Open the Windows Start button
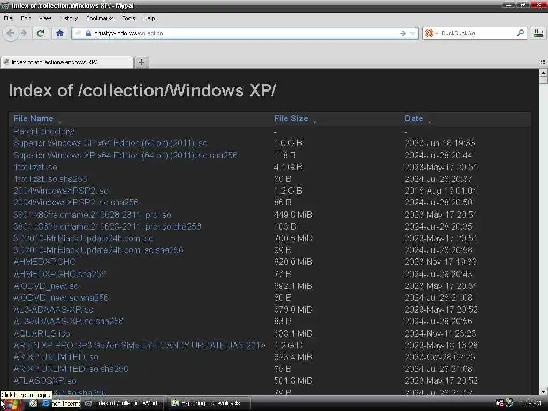 (x=12, y=405)
